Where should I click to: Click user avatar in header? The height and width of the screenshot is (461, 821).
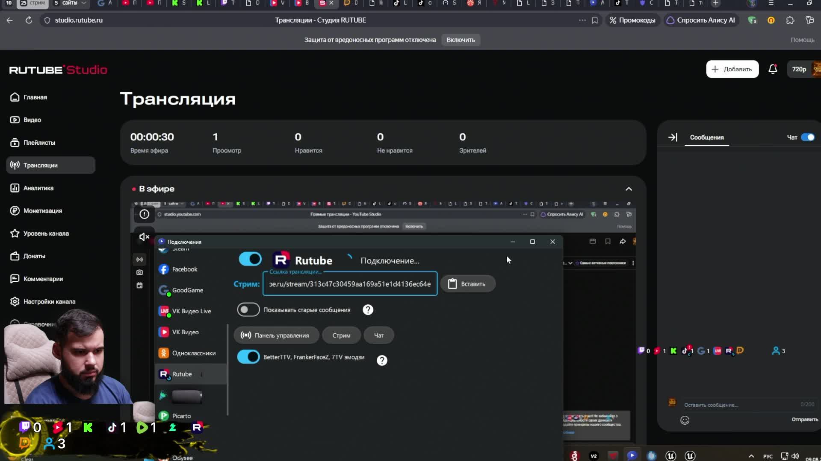(816, 69)
